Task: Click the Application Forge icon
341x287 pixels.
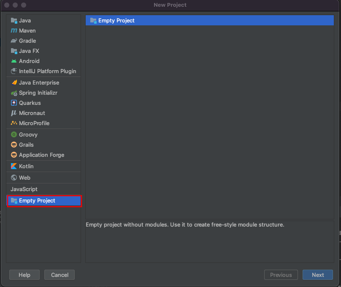Action: (x=14, y=155)
